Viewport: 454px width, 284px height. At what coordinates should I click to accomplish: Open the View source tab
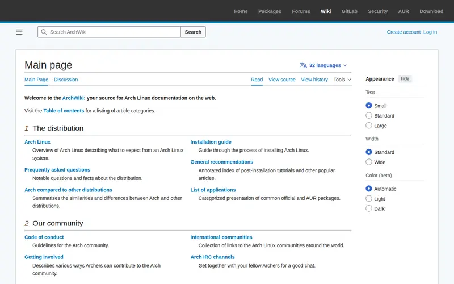tap(281, 80)
